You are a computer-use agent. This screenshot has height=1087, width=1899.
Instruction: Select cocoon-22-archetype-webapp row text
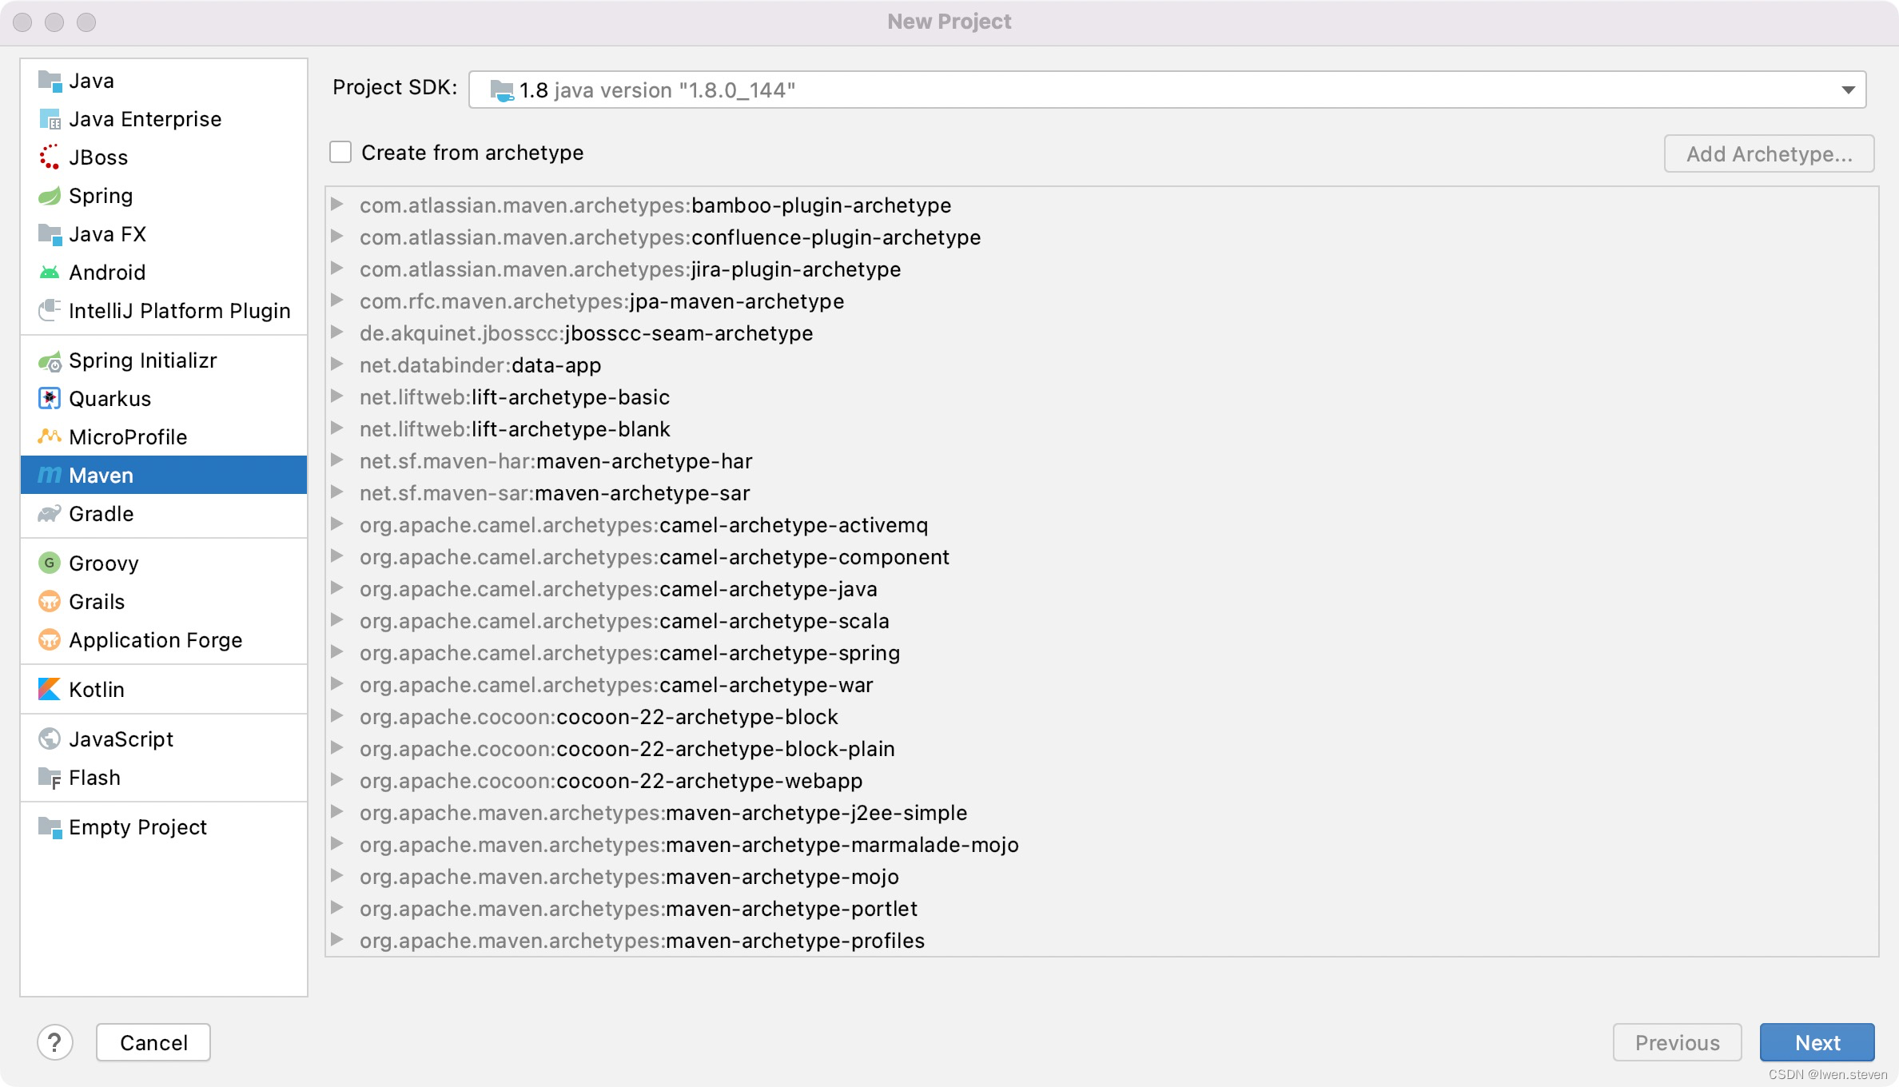[x=611, y=781]
